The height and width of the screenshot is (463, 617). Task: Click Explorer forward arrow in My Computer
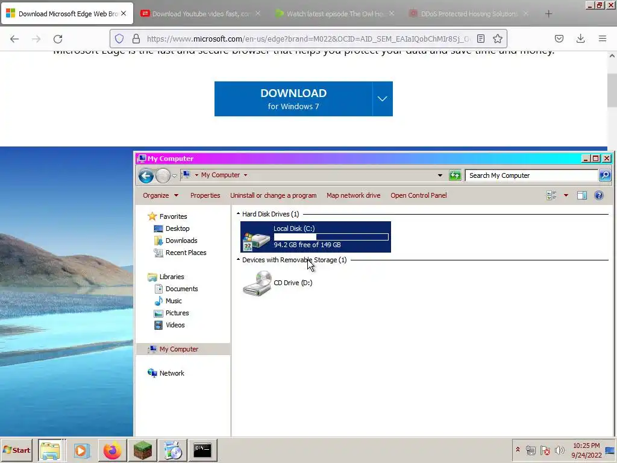click(x=163, y=175)
